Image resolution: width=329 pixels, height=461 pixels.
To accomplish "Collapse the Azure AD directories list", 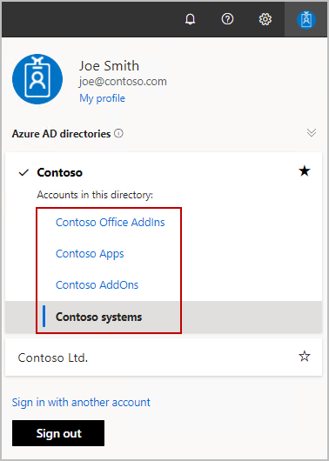I will (312, 132).
